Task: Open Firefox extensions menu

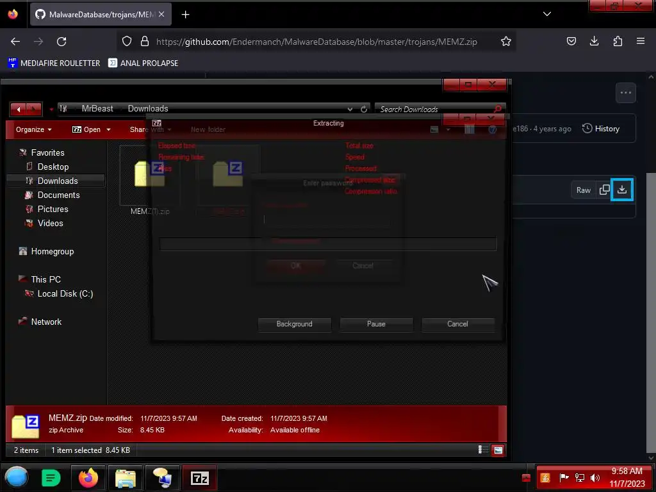Action: [x=618, y=41]
